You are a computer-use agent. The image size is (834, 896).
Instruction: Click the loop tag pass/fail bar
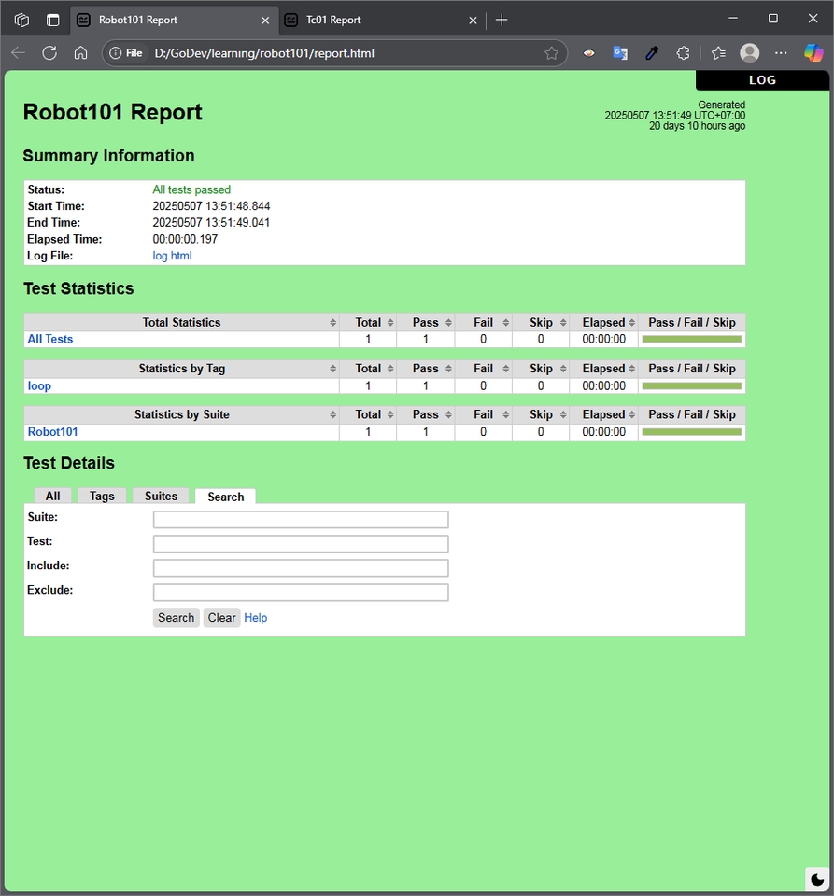click(x=692, y=385)
